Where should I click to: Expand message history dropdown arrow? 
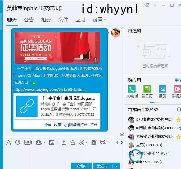108,142
